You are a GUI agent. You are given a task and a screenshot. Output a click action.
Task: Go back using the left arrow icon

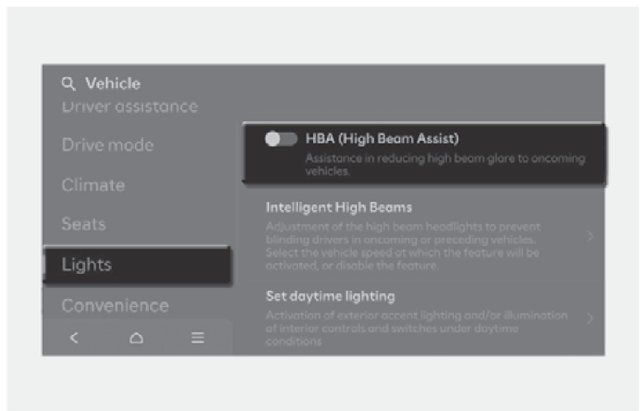click(x=74, y=338)
